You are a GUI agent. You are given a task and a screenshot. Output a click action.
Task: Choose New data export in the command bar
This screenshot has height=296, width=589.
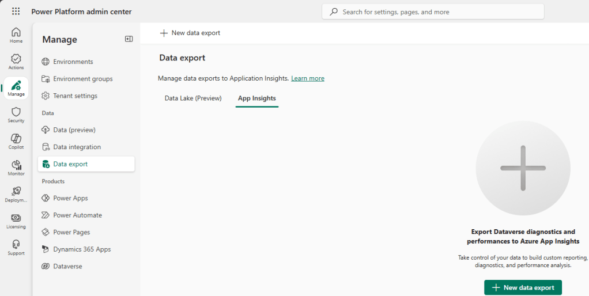coord(190,33)
